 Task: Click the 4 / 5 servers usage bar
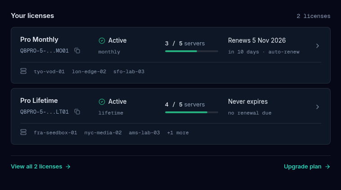192,112
